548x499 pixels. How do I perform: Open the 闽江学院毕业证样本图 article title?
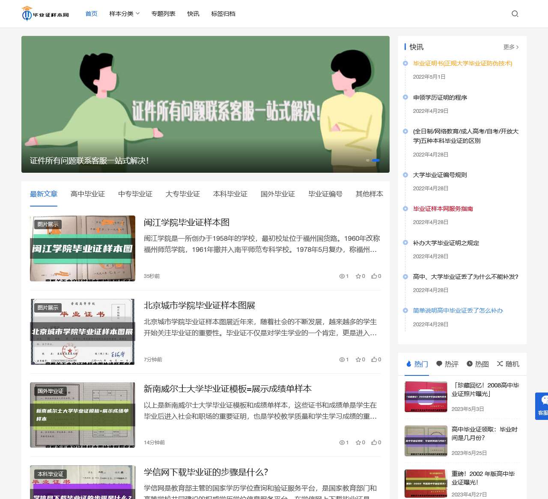[x=187, y=222]
